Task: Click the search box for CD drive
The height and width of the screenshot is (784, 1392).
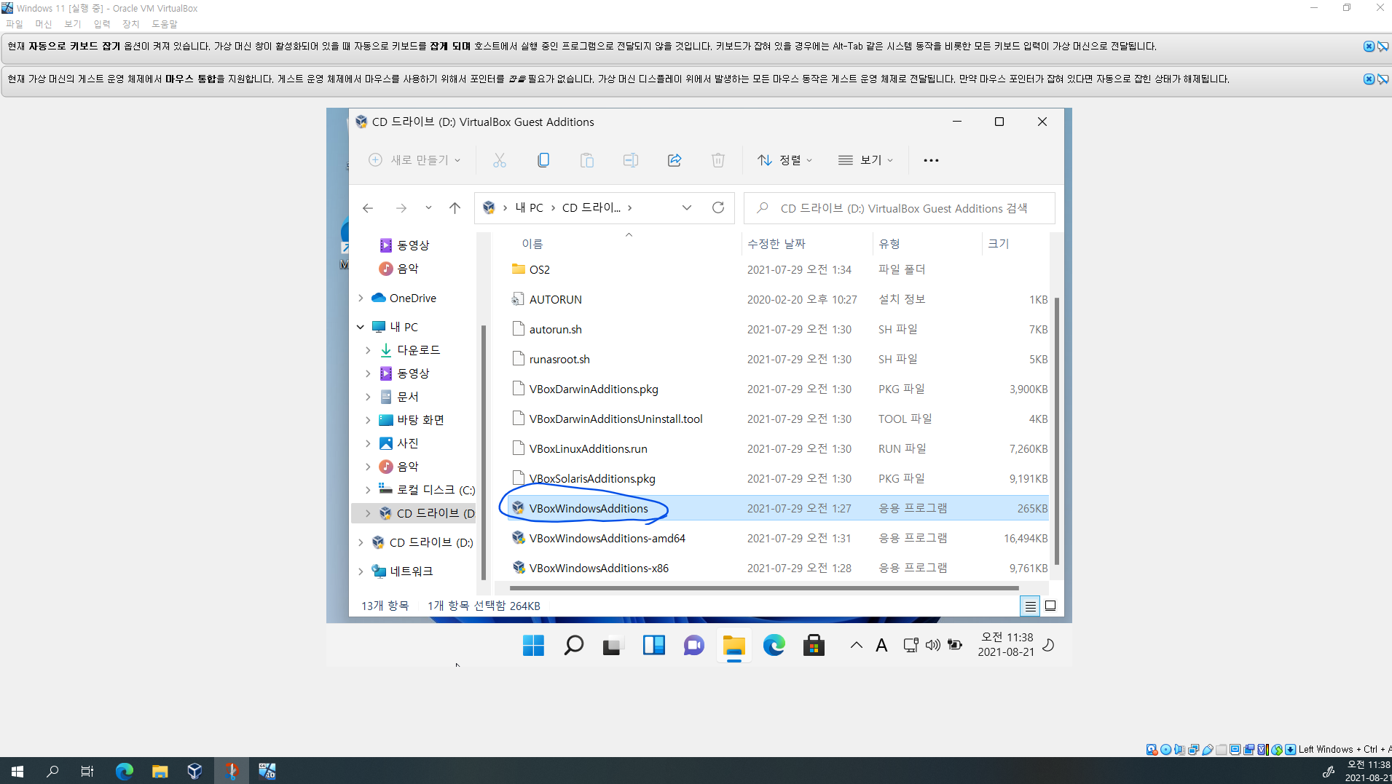Action: 899,208
